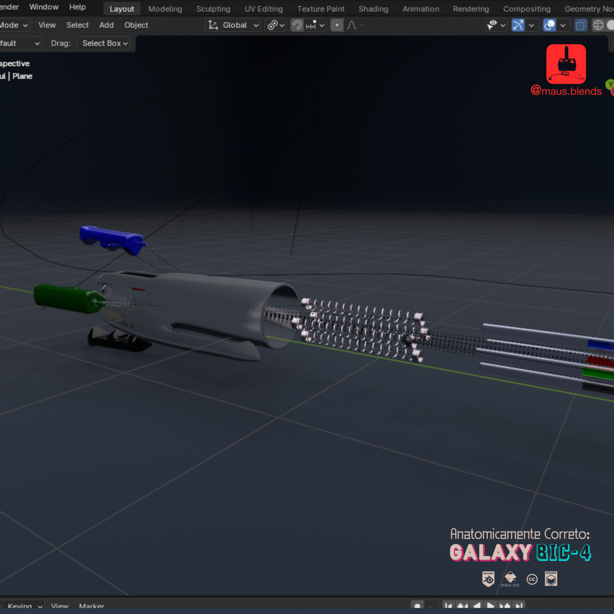
Task: Open the Window menu
Action: 44,7
